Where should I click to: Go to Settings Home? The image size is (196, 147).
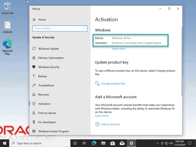coord(39,20)
